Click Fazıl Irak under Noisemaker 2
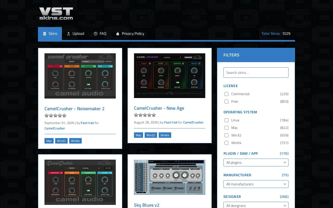The height and width of the screenshot is (208, 333). (x=87, y=123)
